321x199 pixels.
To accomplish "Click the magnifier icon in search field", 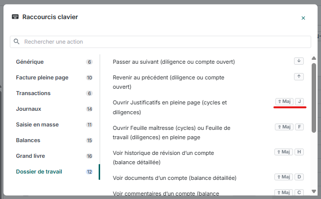I will 17,42.
